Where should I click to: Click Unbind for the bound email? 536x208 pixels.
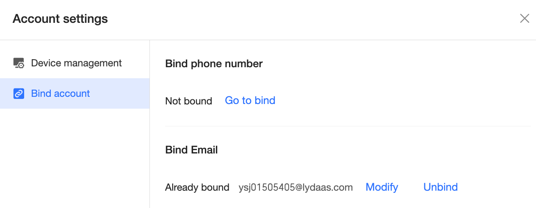pos(441,187)
